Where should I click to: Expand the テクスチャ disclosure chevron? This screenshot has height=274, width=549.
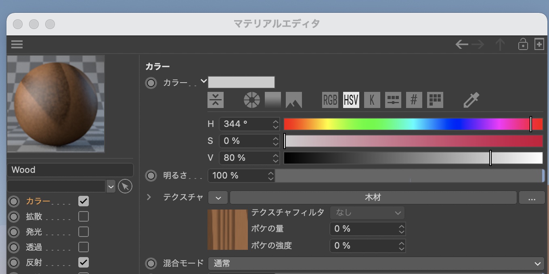[149, 197]
